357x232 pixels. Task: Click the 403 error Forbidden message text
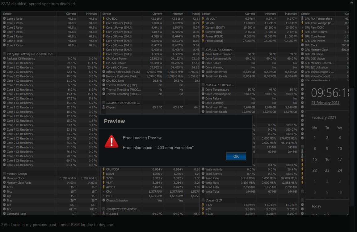pyautogui.click(x=158, y=148)
